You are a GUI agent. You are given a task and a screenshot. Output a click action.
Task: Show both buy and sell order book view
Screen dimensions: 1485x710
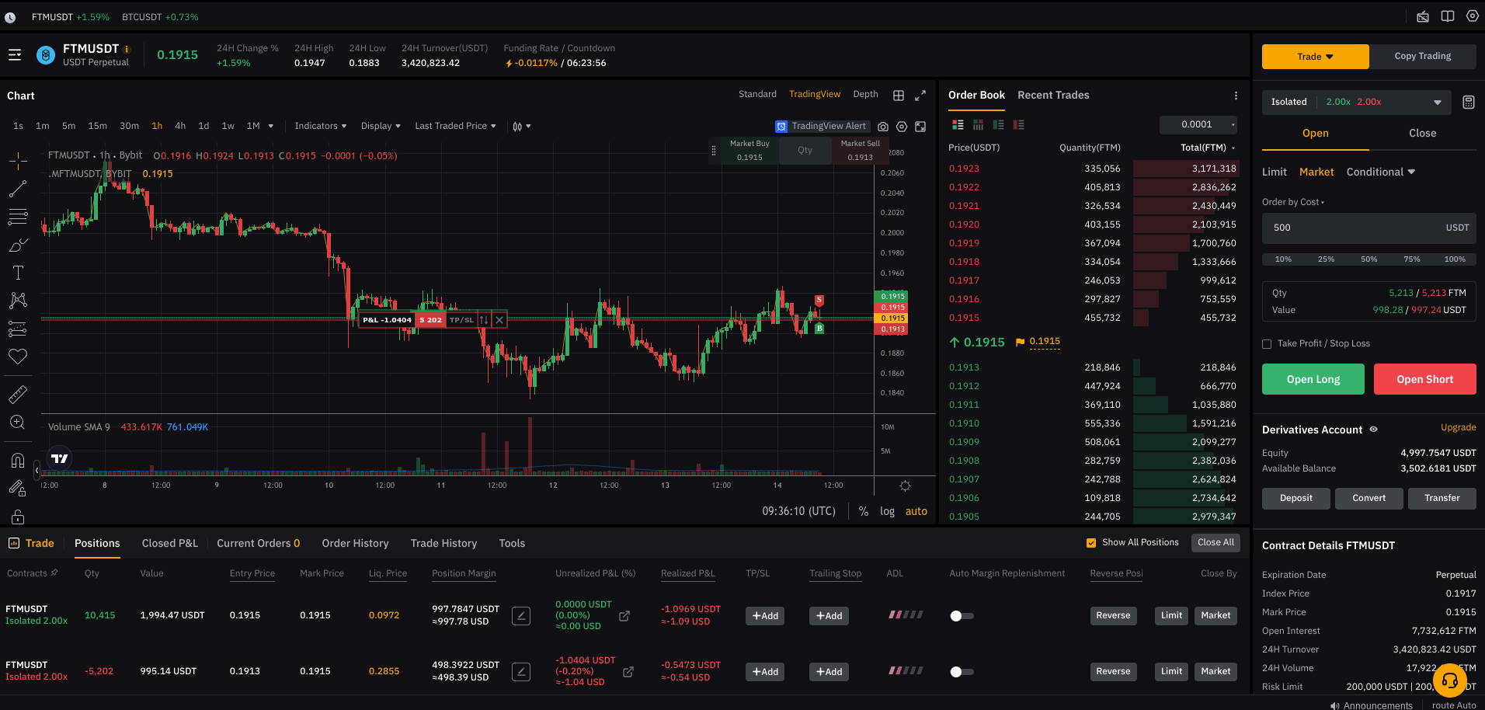(x=958, y=124)
